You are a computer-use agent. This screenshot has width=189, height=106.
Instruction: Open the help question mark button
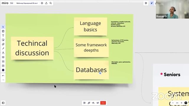(x=186, y=103)
